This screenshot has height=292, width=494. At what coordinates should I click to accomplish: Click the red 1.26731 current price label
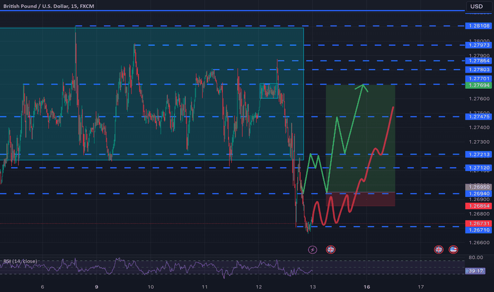click(479, 224)
